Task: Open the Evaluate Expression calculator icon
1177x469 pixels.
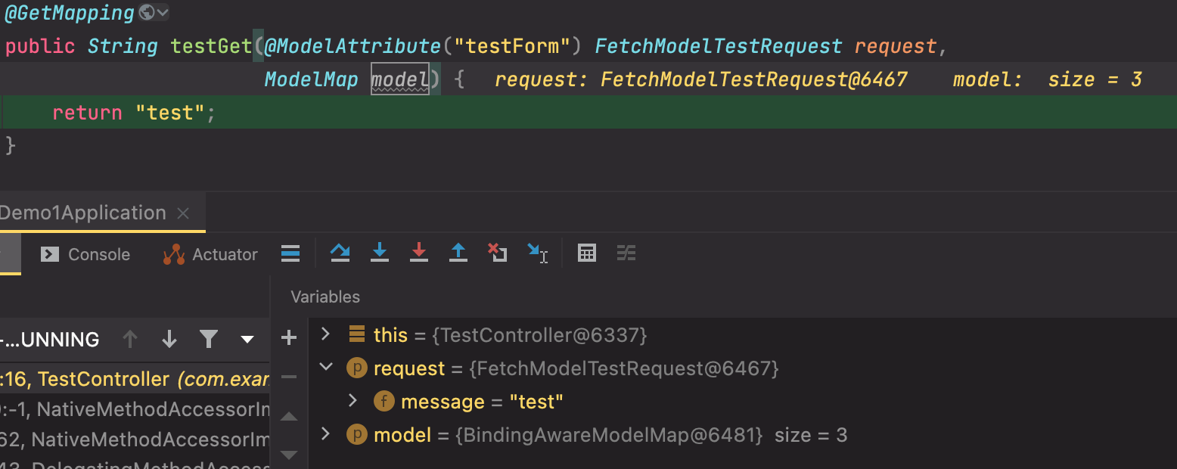Action: tap(587, 253)
